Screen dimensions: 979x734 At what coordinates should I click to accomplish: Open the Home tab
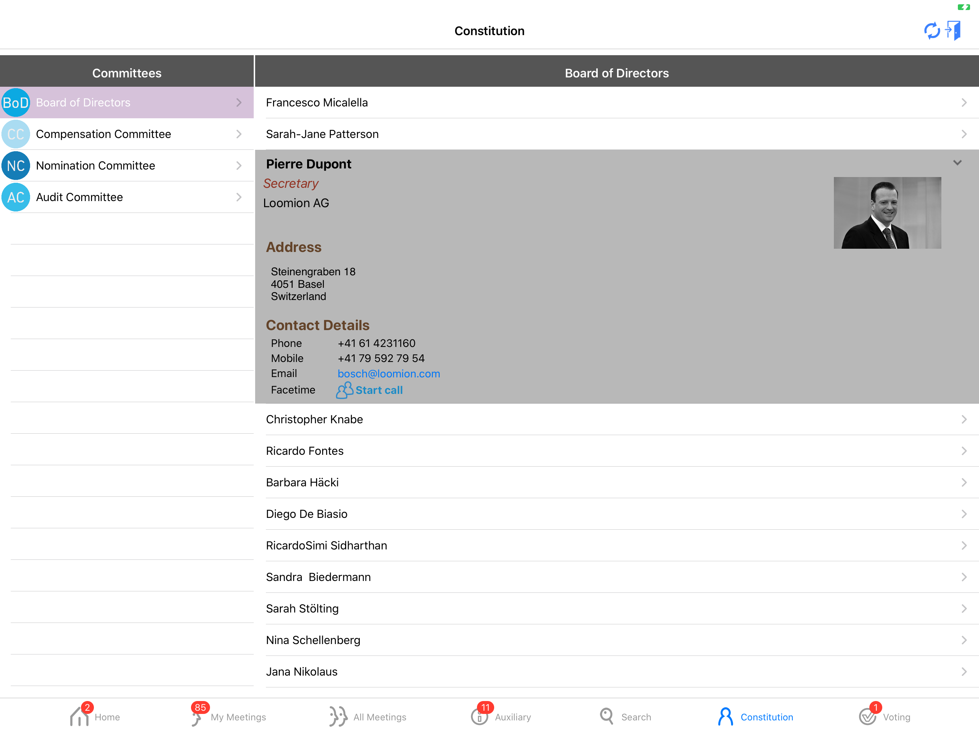[95, 716]
